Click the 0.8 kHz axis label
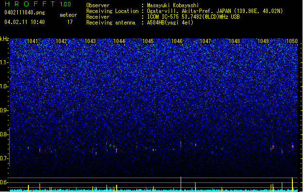This screenshot has width=303, height=192. pyautogui.click(x=4, y=134)
